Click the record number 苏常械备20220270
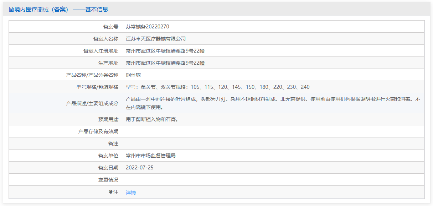The image size is (433, 206). click(x=148, y=27)
